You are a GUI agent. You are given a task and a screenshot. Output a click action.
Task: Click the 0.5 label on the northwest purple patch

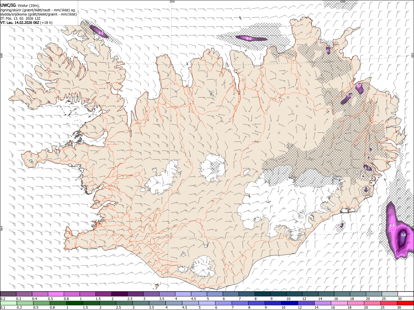pos(101,33)
